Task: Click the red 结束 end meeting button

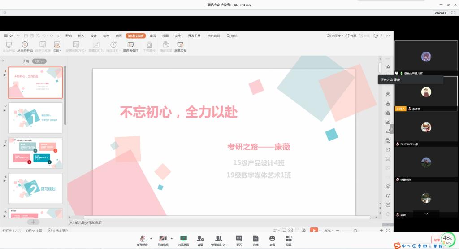Action: point(436,240)
